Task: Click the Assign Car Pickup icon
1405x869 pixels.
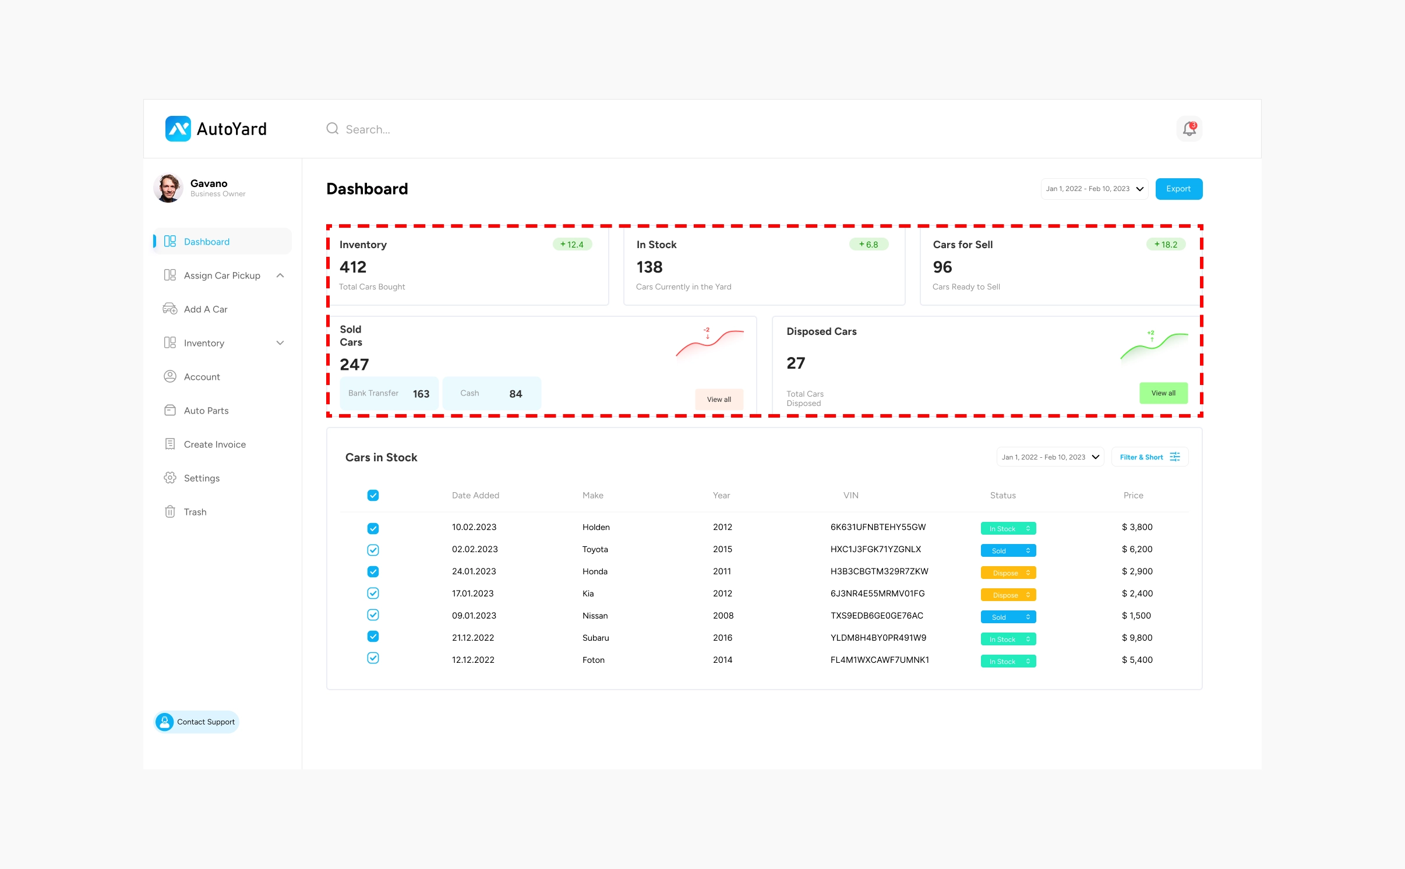Action: 170,275
